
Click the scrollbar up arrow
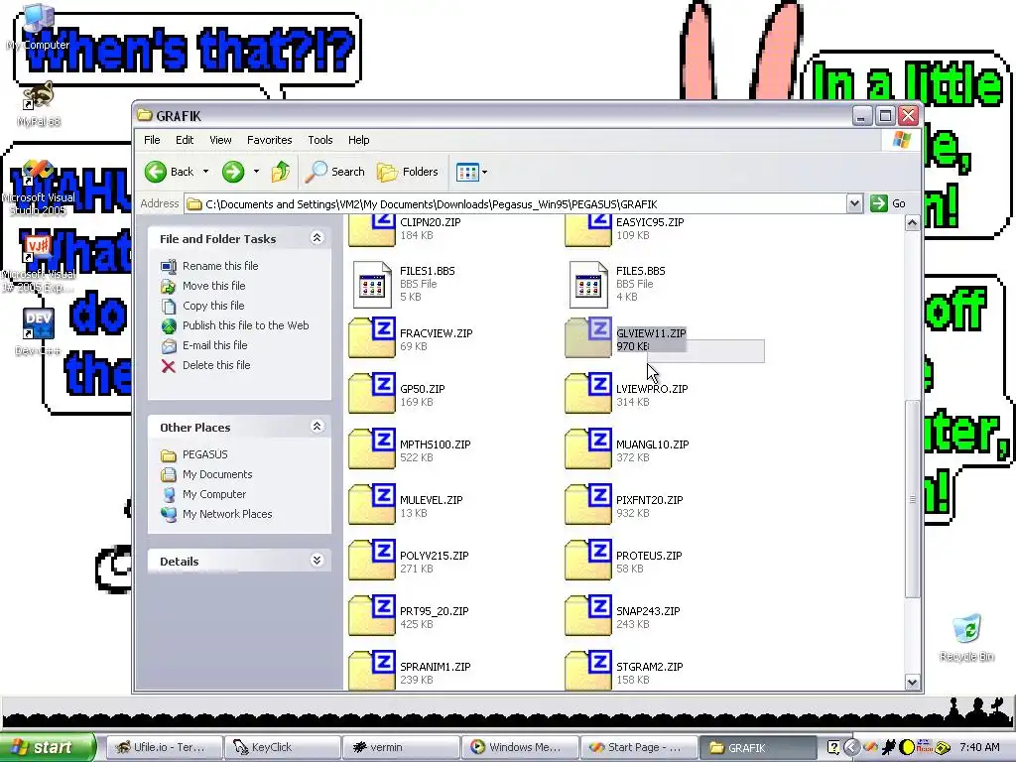click(913, 223)
